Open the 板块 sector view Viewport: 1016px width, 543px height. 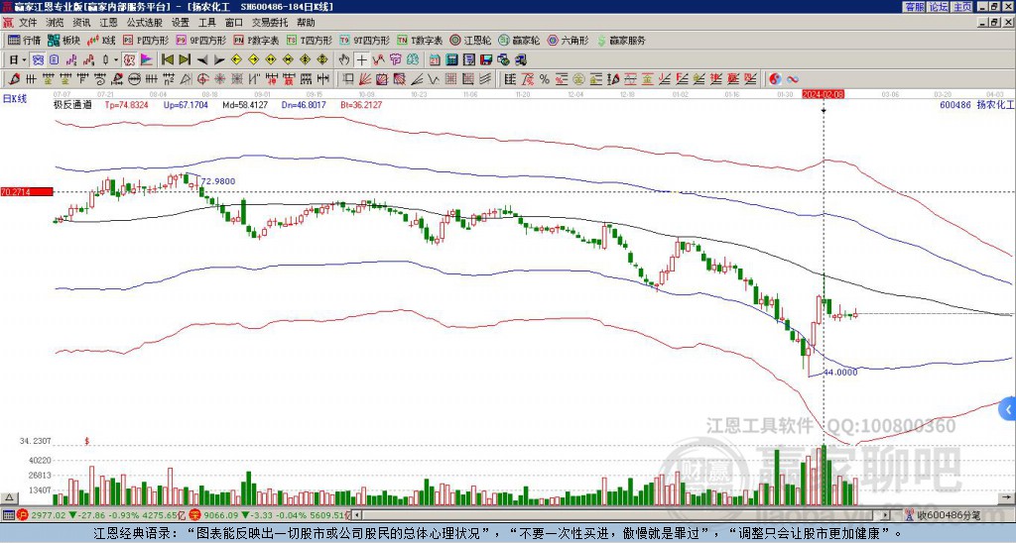click(63, 40)
